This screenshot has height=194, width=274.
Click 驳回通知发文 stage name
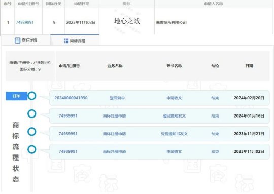click(x=174, y=116)
